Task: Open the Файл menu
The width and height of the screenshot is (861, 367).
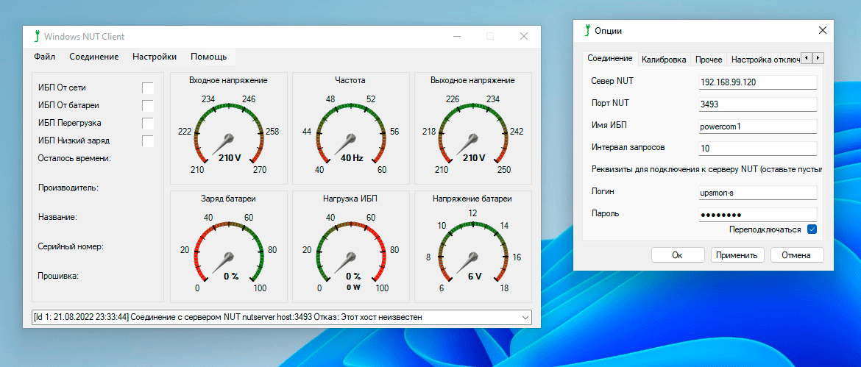Action: [44, 57]
